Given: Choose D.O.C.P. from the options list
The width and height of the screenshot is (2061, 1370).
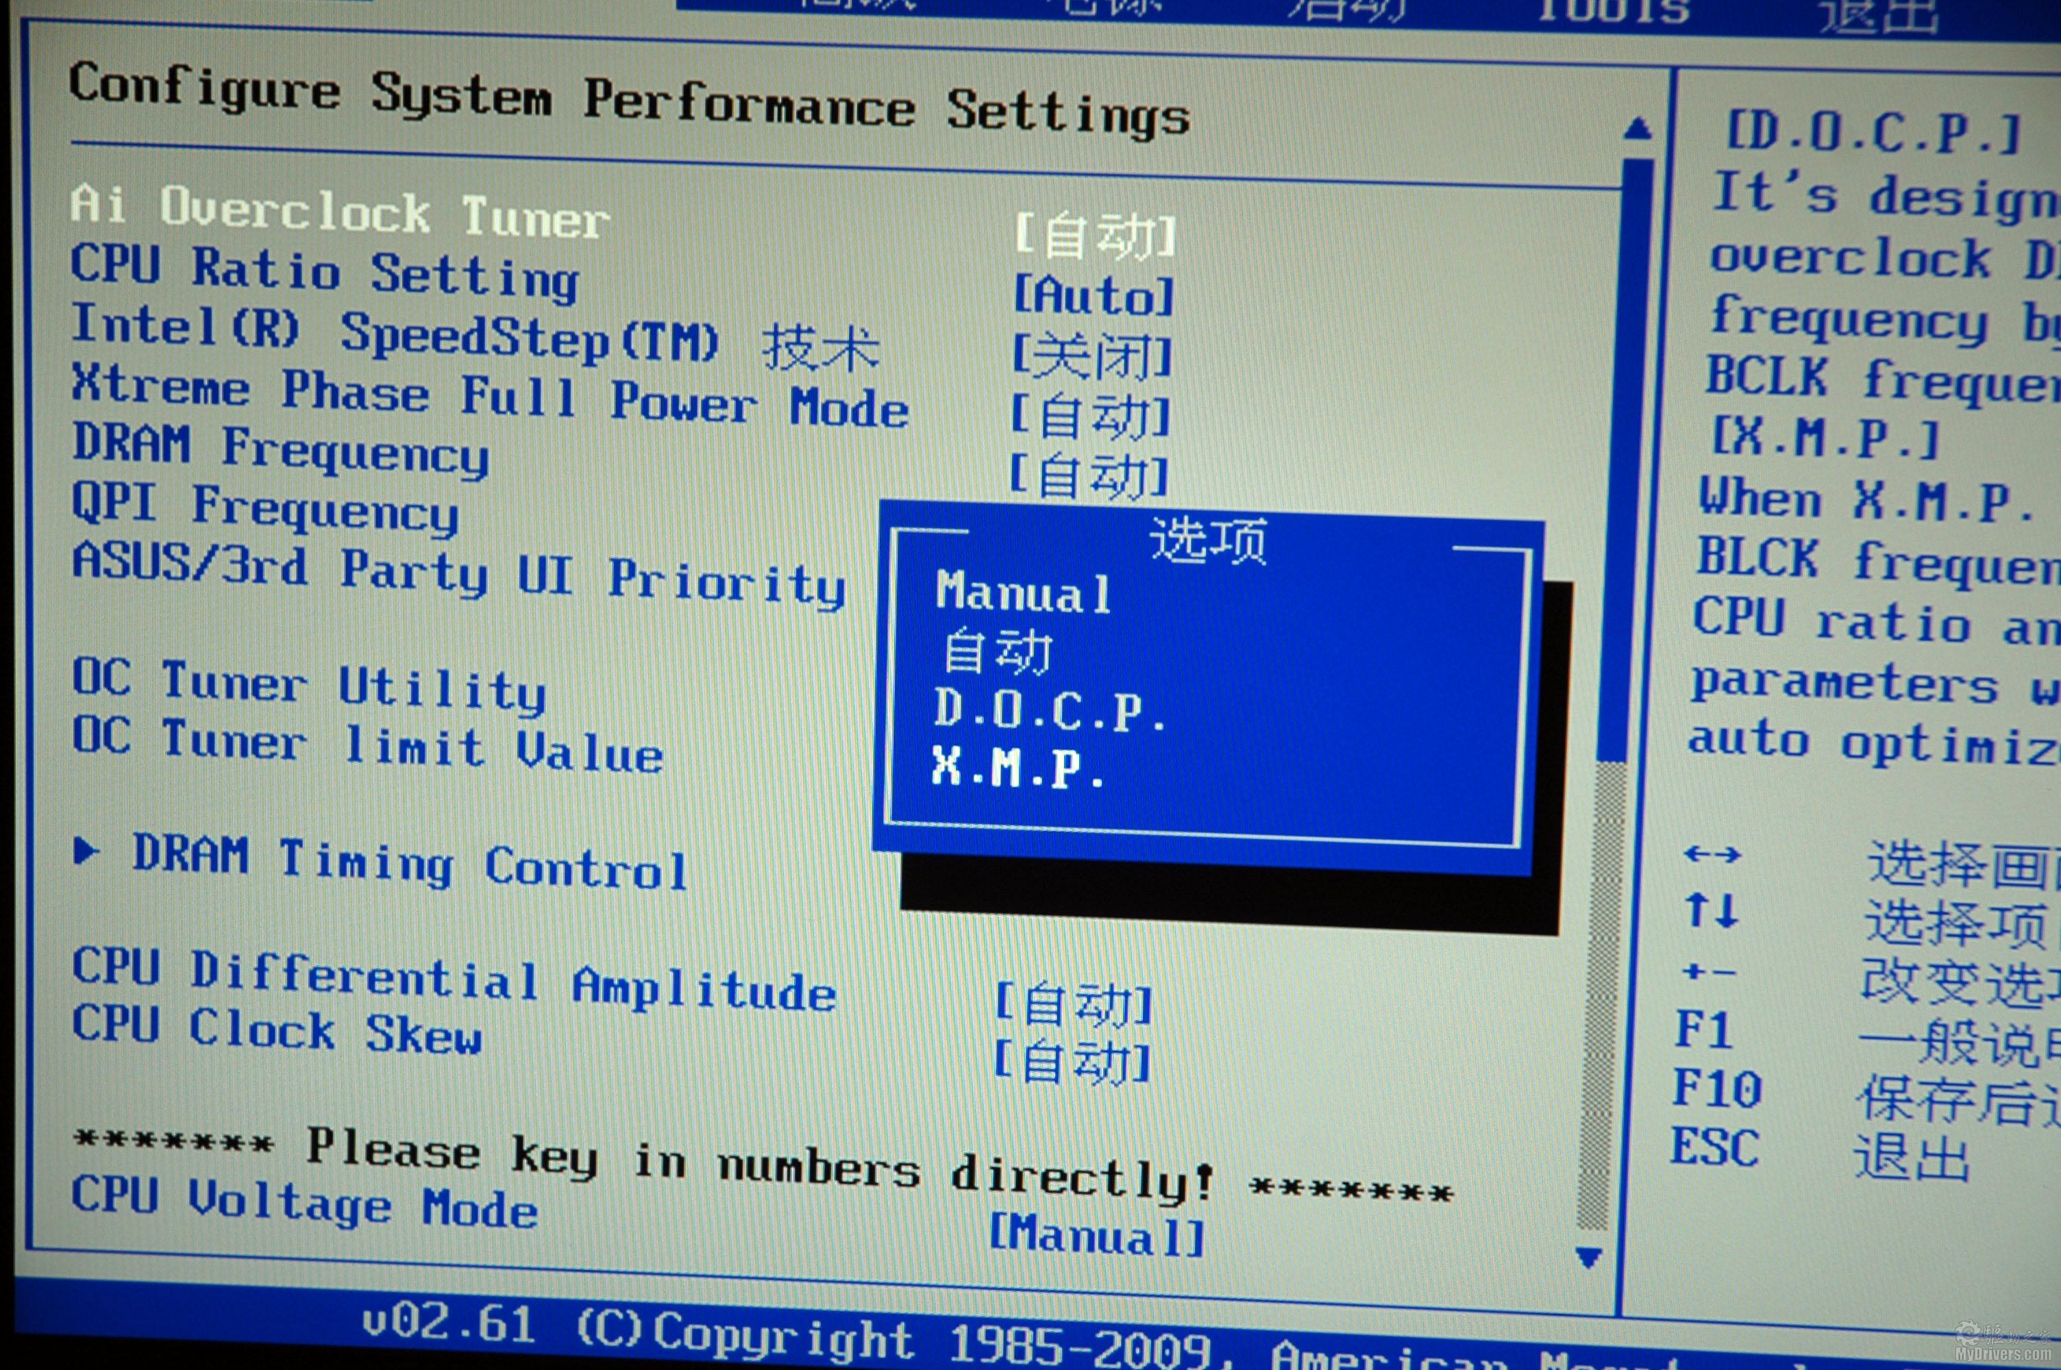Looking at the screenshot, I should (1048, 710).
